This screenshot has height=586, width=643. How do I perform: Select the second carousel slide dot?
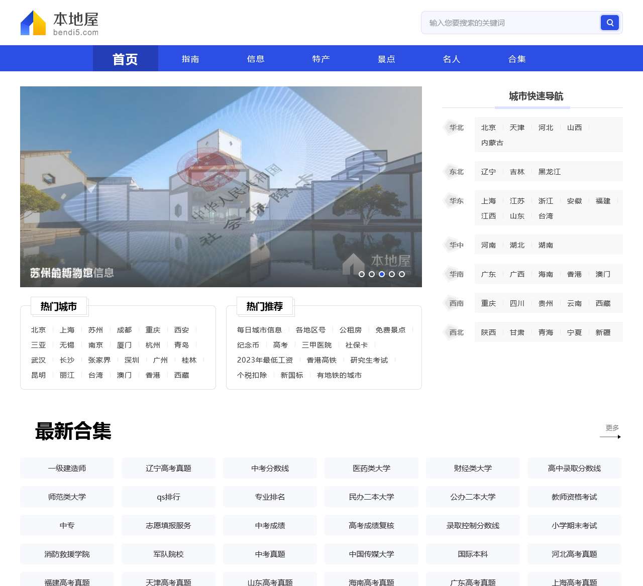click(x=372, y=274)
